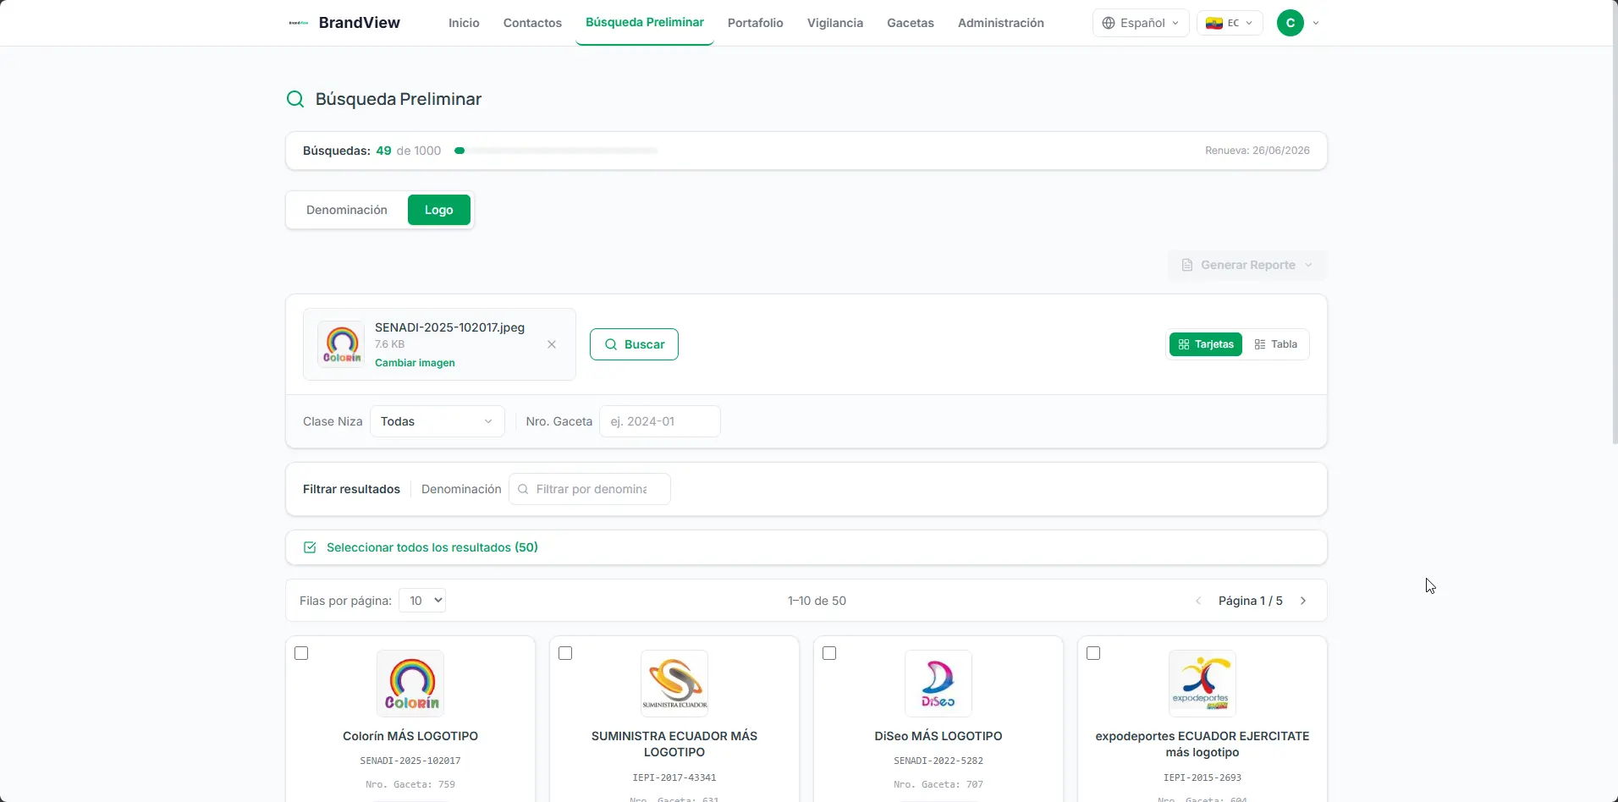Image resolution: width=1618 pixels, height=802 pixels.
Task: Click the uploaded file name SENADI-2025-102017.jpeg
Action: click(x=449, y=327)
